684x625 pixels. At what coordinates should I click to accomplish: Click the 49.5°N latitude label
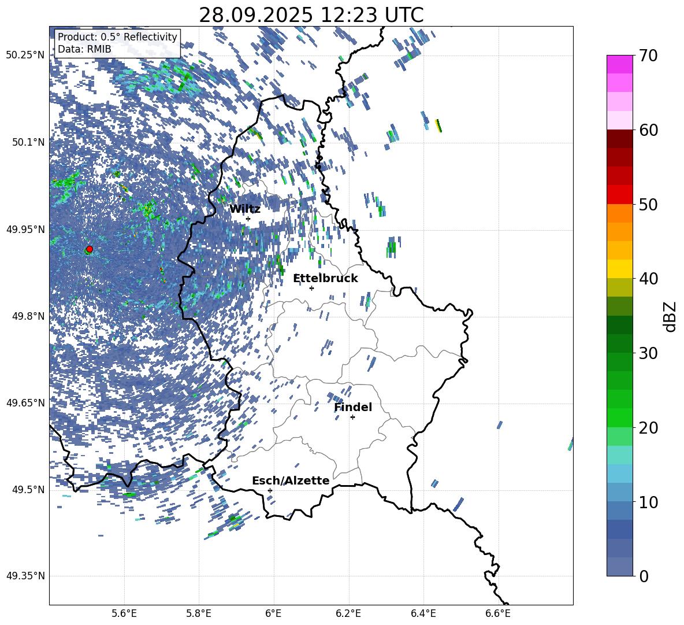pyautogui.click(x=28, y=489)
